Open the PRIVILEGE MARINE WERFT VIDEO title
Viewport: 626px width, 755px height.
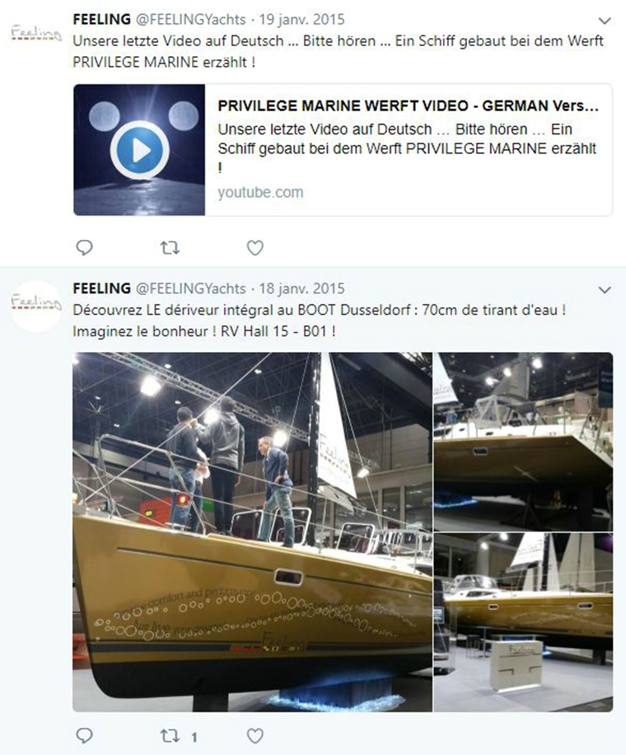(408, 106)
